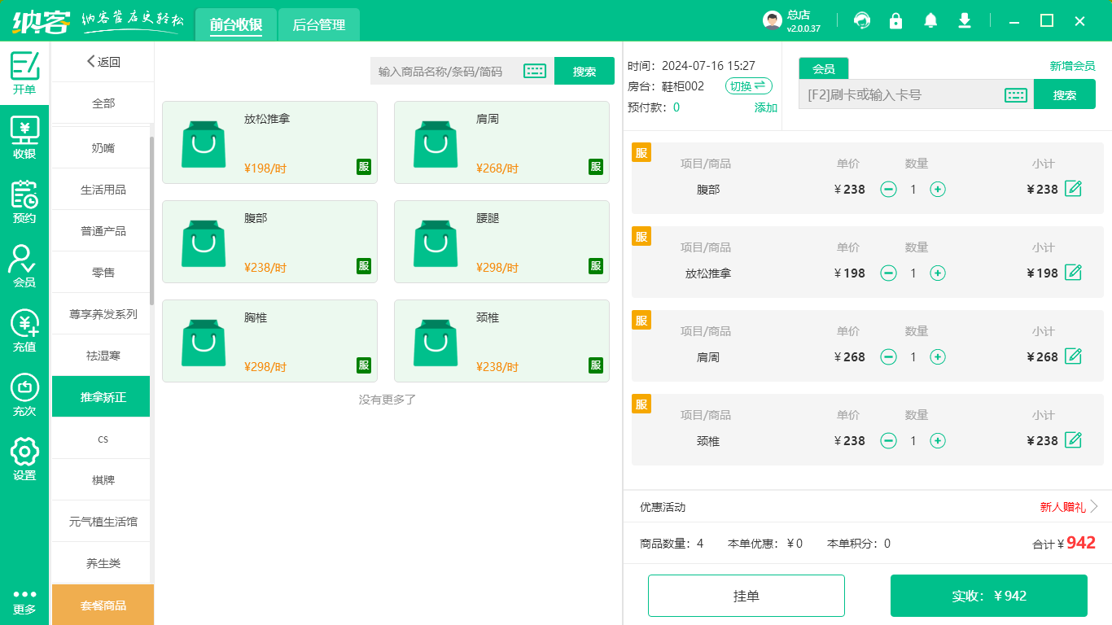Open the 设置 settings gear icon
Image resolution: width=1112 pixels, height=625 pixels.
[x=24, y=459]
